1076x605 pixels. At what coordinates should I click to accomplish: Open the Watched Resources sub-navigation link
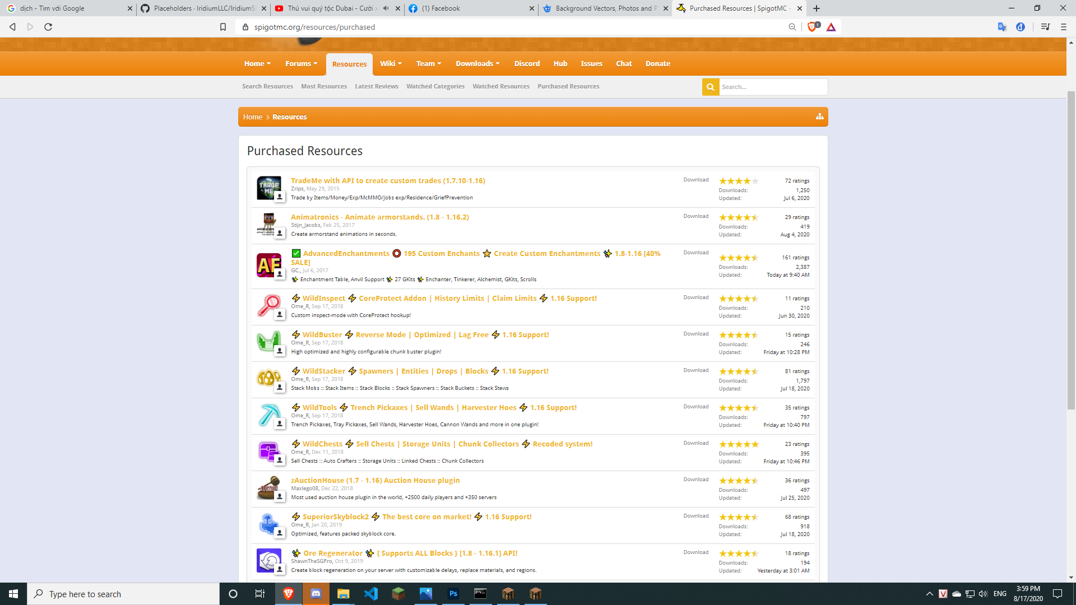[x=500, y=86]
